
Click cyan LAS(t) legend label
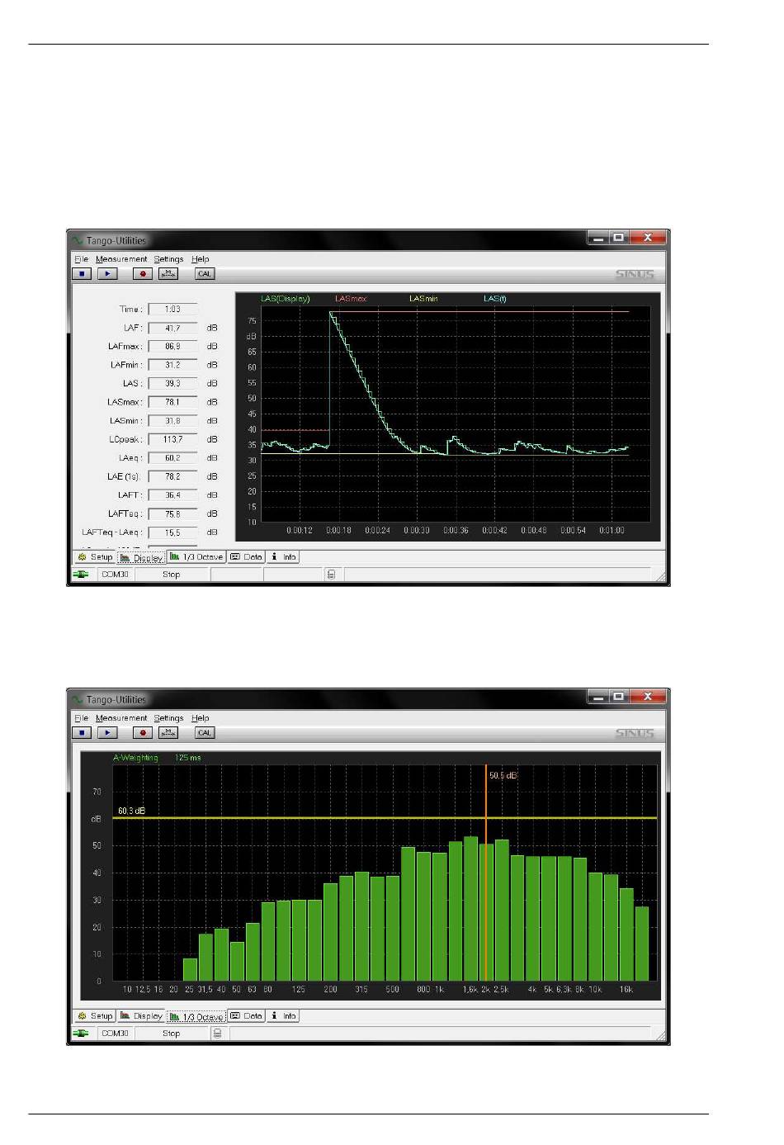tap(495, 299)
